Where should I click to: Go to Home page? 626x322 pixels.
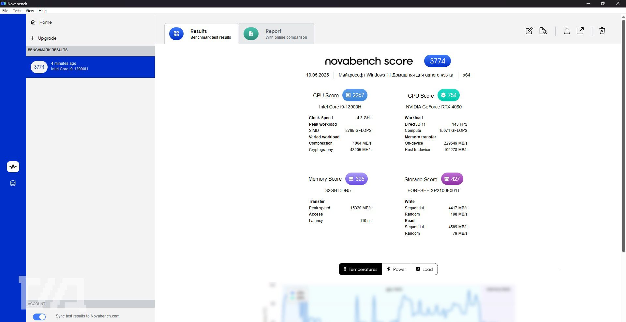pyautogui.click(x=45, y=22)
